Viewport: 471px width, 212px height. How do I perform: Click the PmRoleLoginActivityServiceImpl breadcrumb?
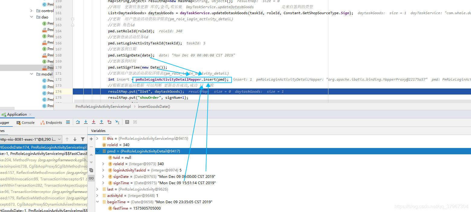[103, 106]
